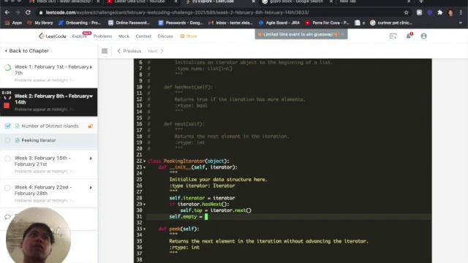The height and width of the screenshot is (263, 468).
Task: Open the Apps bookmarks shortcut
Action: (13, 23)
